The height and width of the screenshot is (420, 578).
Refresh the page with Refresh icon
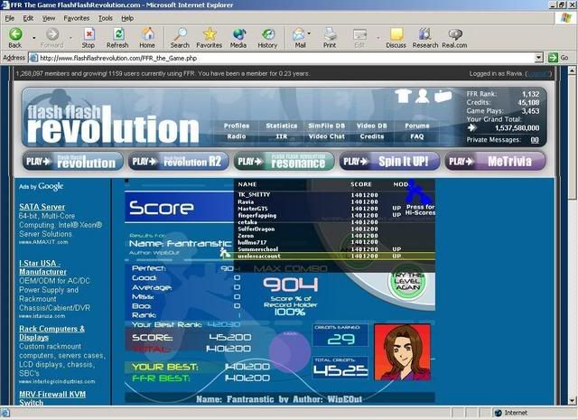[x=117, y=33]
